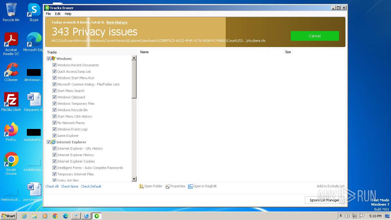391x220 pixels.
Task: Open the View History link
Action: point(117,22)
